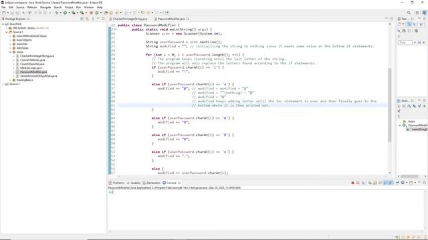Toggle Scroll Lock in the Console toolbar
The height and width of the screenshot is (240, 428).
pos(374,183)
